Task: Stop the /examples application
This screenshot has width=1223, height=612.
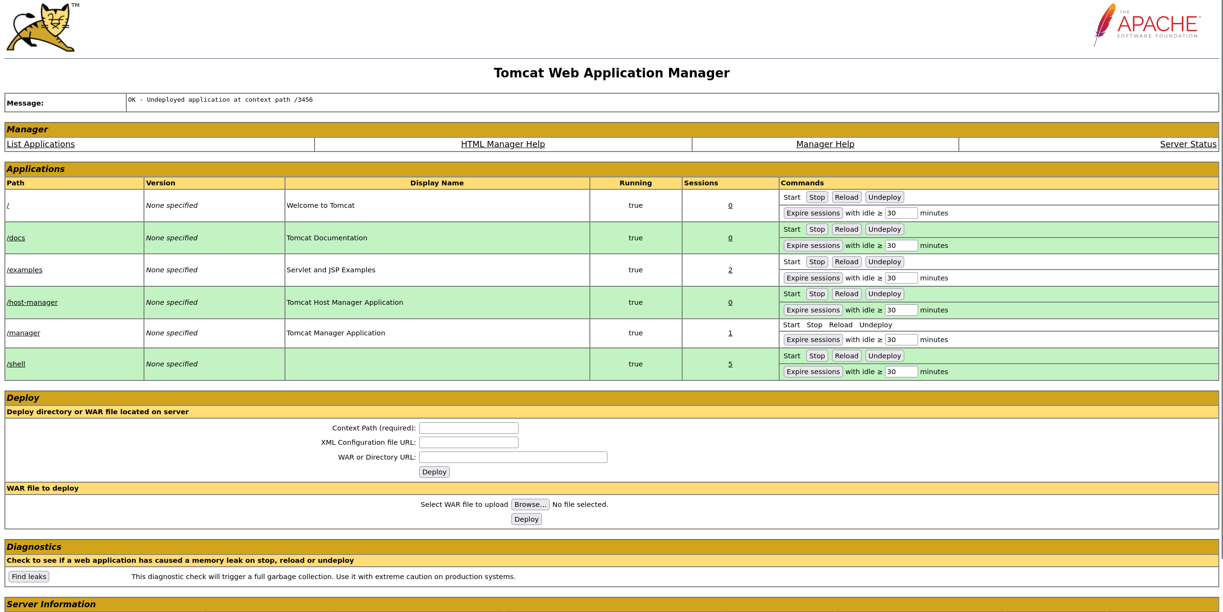Action: (x=817, y=262)
